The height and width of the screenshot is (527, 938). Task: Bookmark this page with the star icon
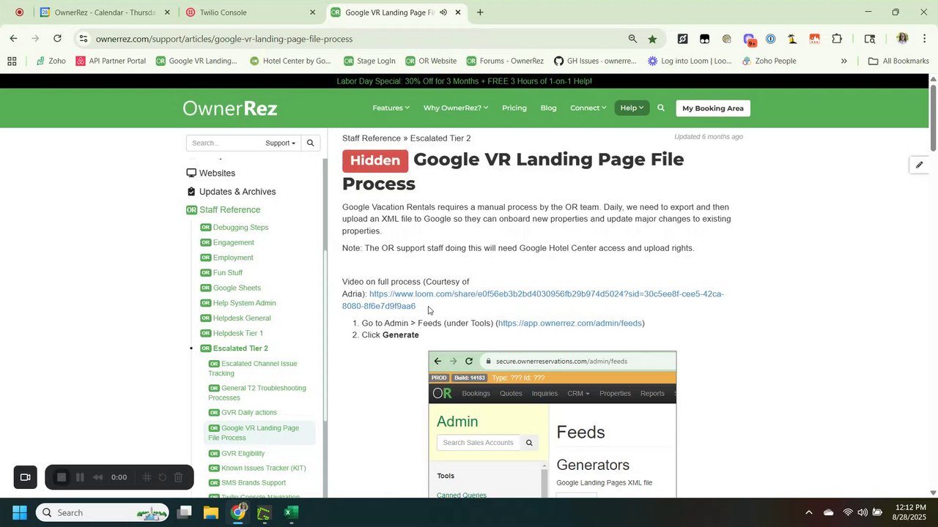pyautogui.click(x=652, y=39)
